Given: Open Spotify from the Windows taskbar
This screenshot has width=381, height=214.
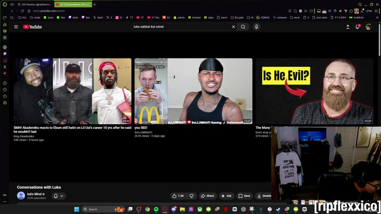Looking at the screenshot, I should pyautogui.click(x=156, y=209).
